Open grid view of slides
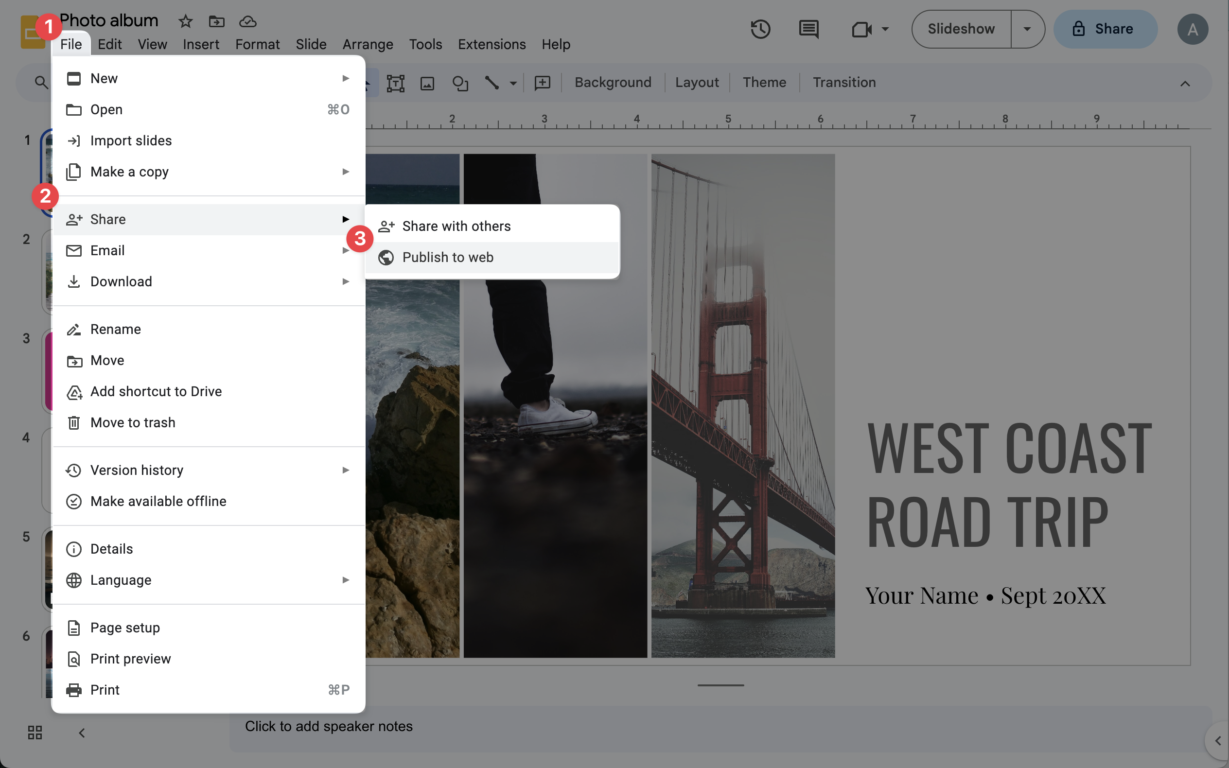The width and height of the screenshot is (1229, 768). [35, 732]
